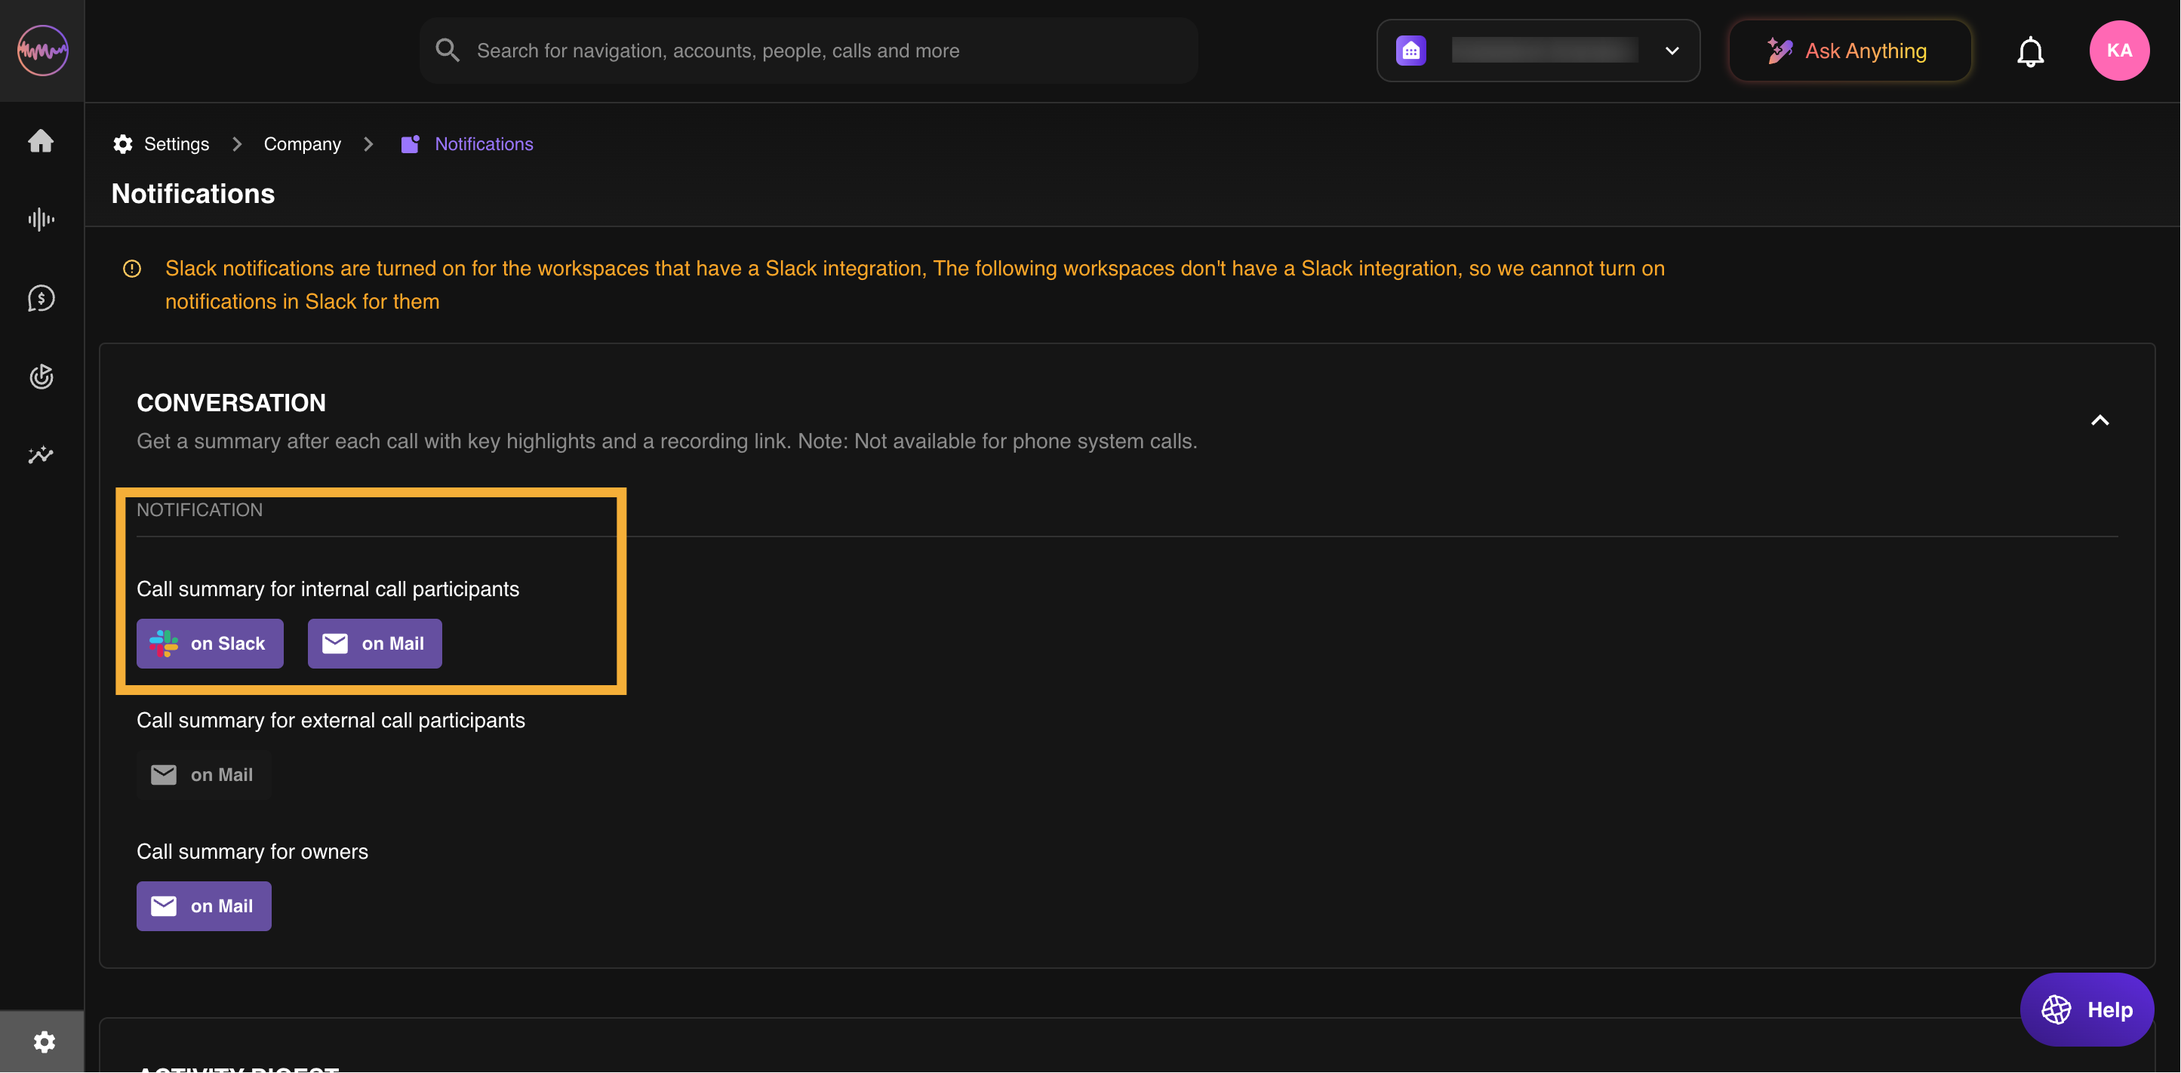The width and height of the screenshot is (2181, 1073).
Task: Go to Company breadcrumb
Action: click(303, 144)
